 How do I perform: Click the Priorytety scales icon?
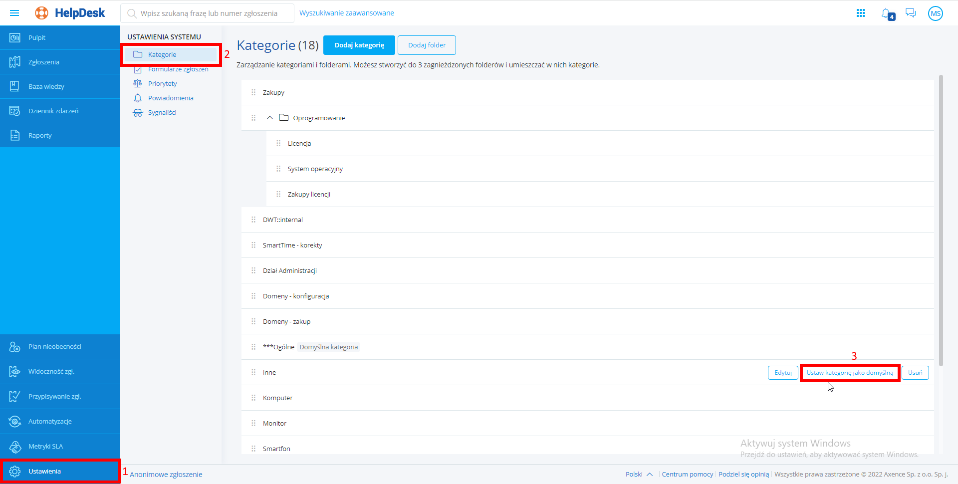point(138,83)
